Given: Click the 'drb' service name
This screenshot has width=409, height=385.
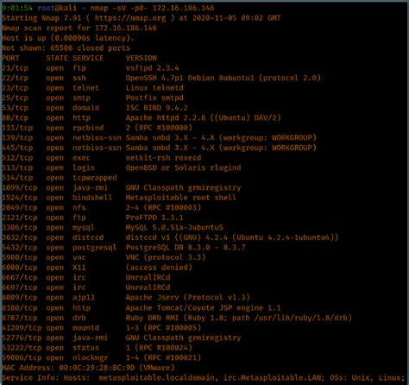Looking at the screenshot, I should (x=79, y=318).
